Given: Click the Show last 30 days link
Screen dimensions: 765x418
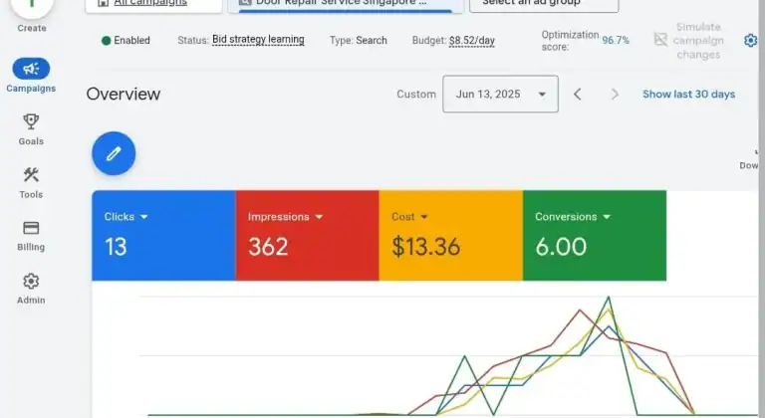Looking at the screenshot, I should [x=688, y=95].
